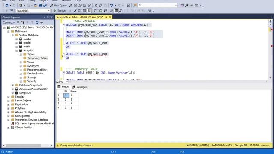Collapse the DECLARE statement outline block
Screen dimensions: 274x154
[x=64, y=25]
